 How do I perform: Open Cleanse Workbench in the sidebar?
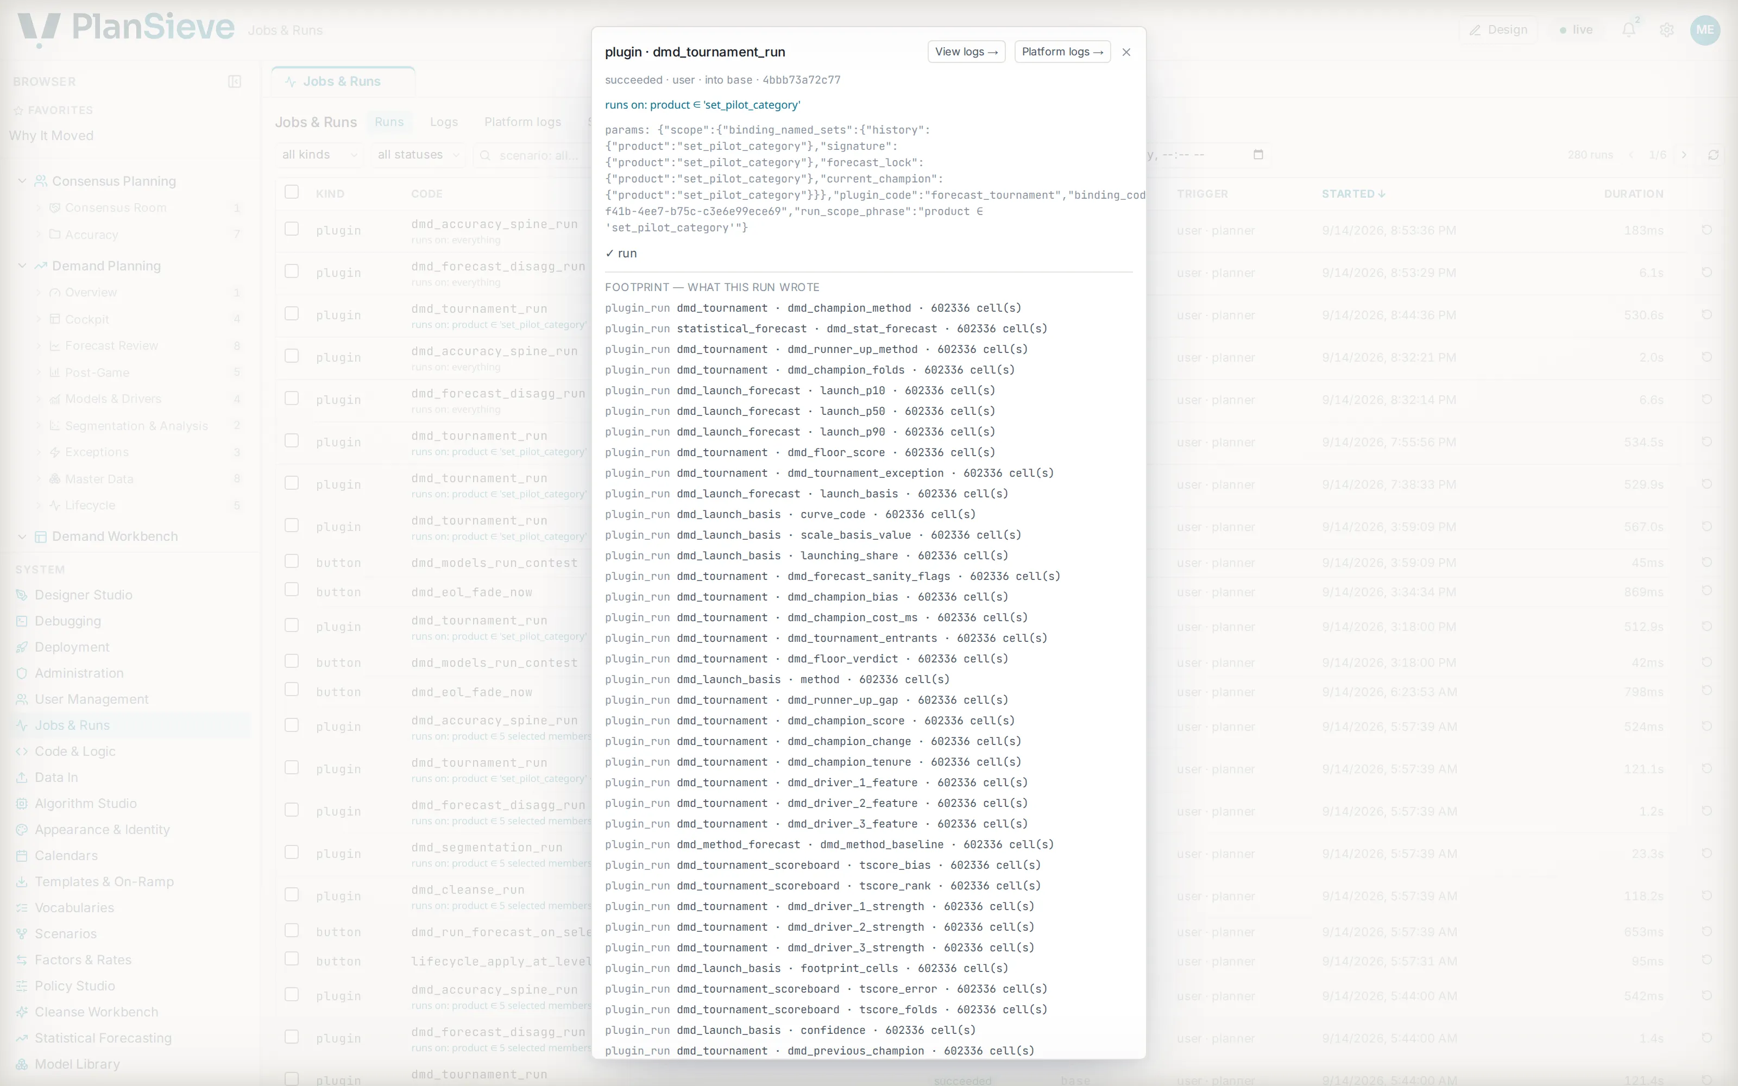click(96, 1012)
